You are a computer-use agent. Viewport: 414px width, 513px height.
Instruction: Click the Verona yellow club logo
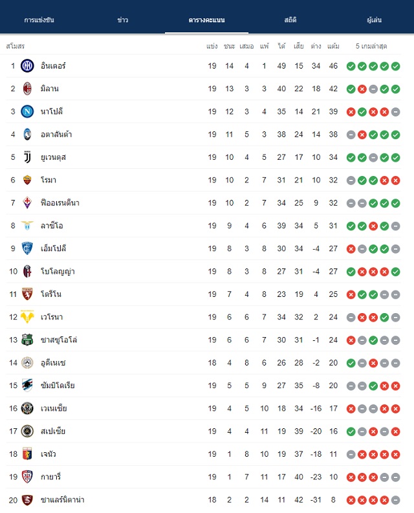[x=27, y=317]
